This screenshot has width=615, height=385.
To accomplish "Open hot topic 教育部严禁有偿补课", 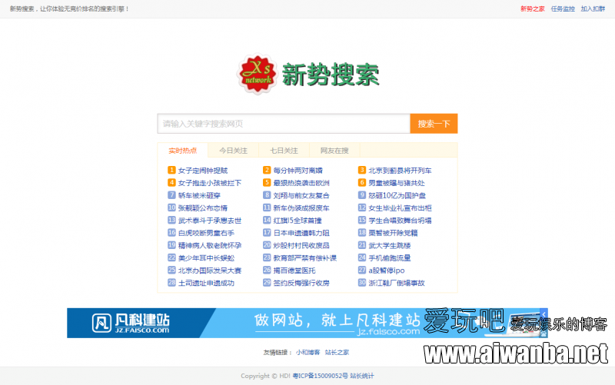I will pos(304,258).
